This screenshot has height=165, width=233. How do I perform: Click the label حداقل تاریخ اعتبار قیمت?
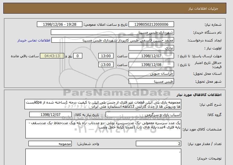coord(208,65)
